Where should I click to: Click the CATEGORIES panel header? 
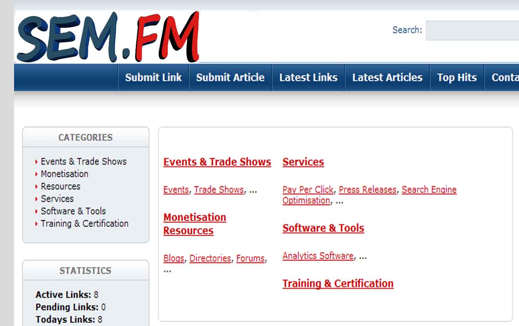pyautogui.click(x=85, y=138)
